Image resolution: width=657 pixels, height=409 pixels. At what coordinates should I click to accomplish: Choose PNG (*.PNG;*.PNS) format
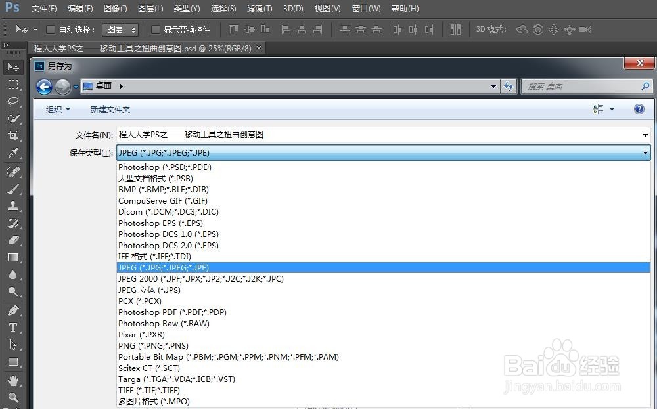pos(384,346)
